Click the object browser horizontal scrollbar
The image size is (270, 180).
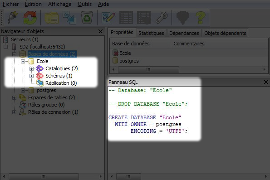[x=52, y=176]
